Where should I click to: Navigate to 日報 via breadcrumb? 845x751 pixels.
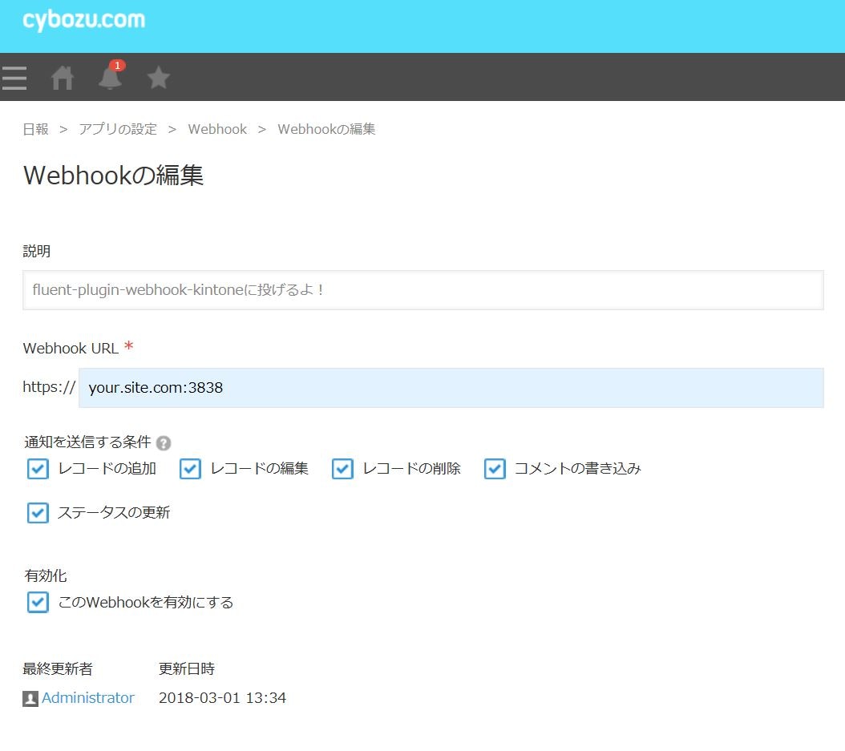tap(35, 129)
